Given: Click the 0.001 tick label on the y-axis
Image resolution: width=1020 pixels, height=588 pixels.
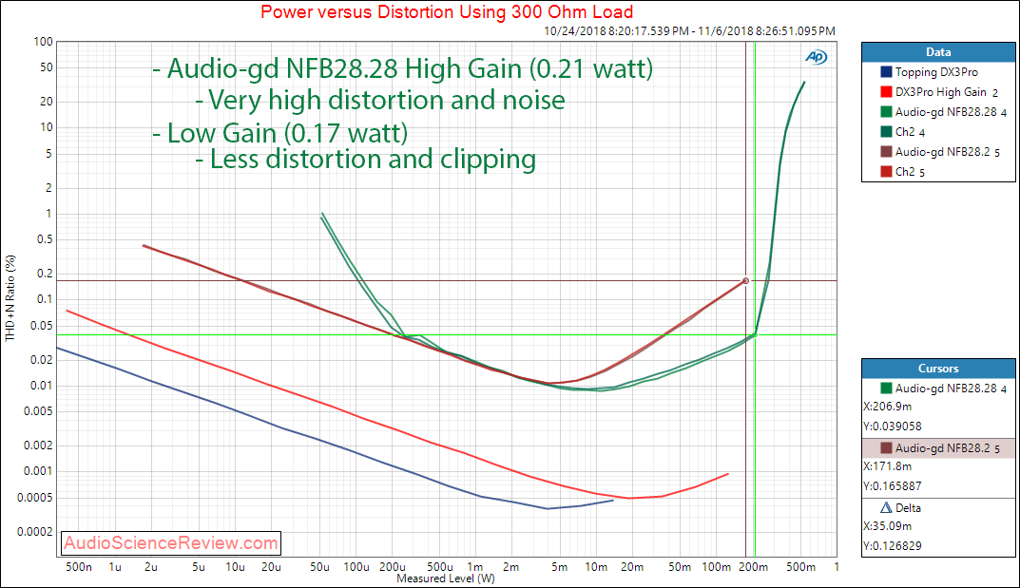Looking at the screenshot, I should (x=38, y=471).
